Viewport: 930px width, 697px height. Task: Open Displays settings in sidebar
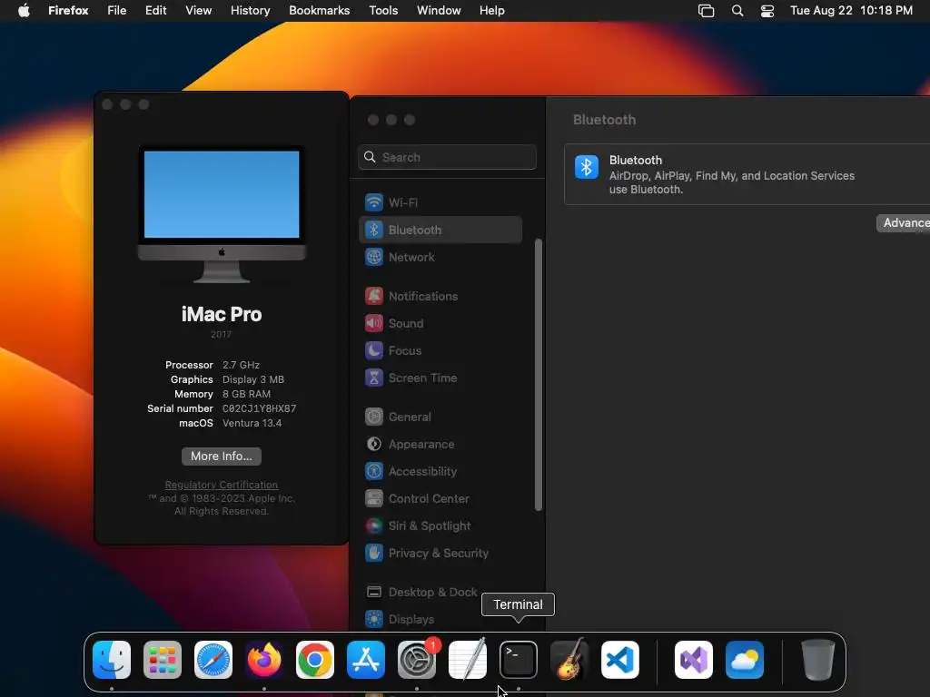440,619
